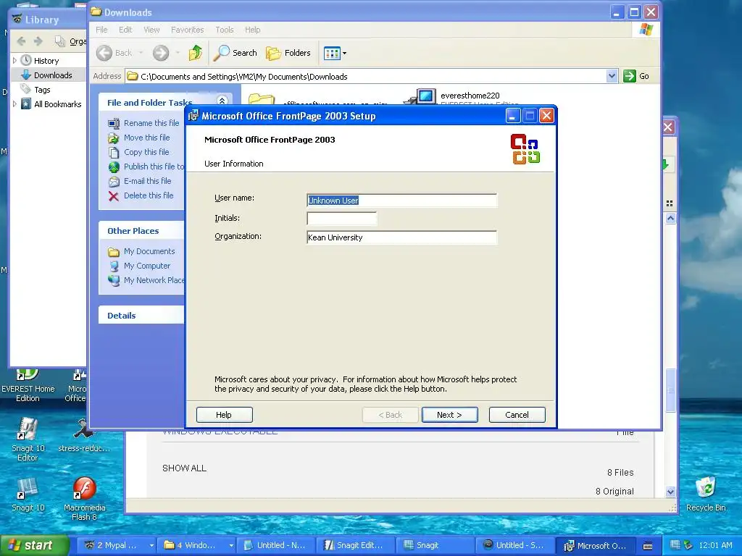Select the everesthome220 file icon
The height and width of the screenshot is (556, 742).
point(421,96)
